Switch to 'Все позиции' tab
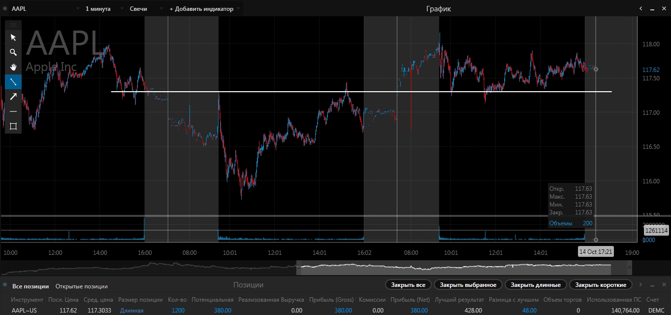 point(31,286)
